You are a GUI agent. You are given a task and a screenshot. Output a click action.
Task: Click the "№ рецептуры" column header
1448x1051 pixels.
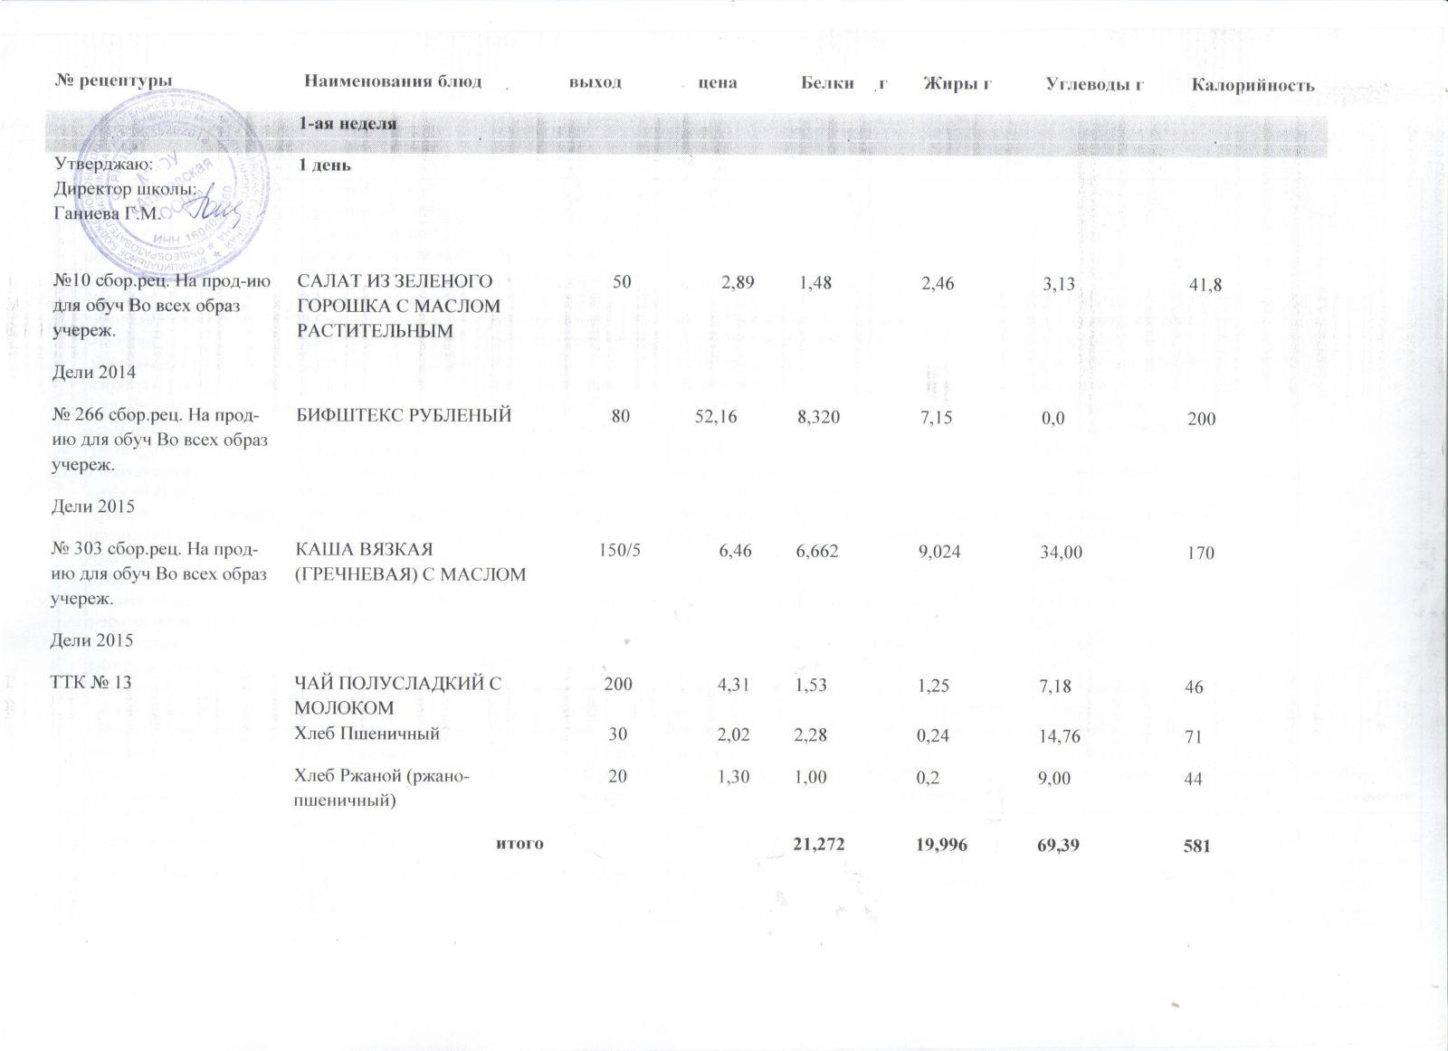[114, 81]
